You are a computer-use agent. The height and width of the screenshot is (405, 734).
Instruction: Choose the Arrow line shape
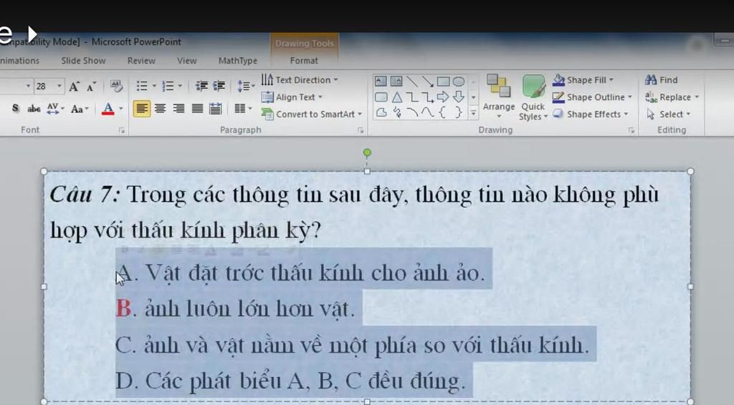pyautogui.click(x=427, y=82)
